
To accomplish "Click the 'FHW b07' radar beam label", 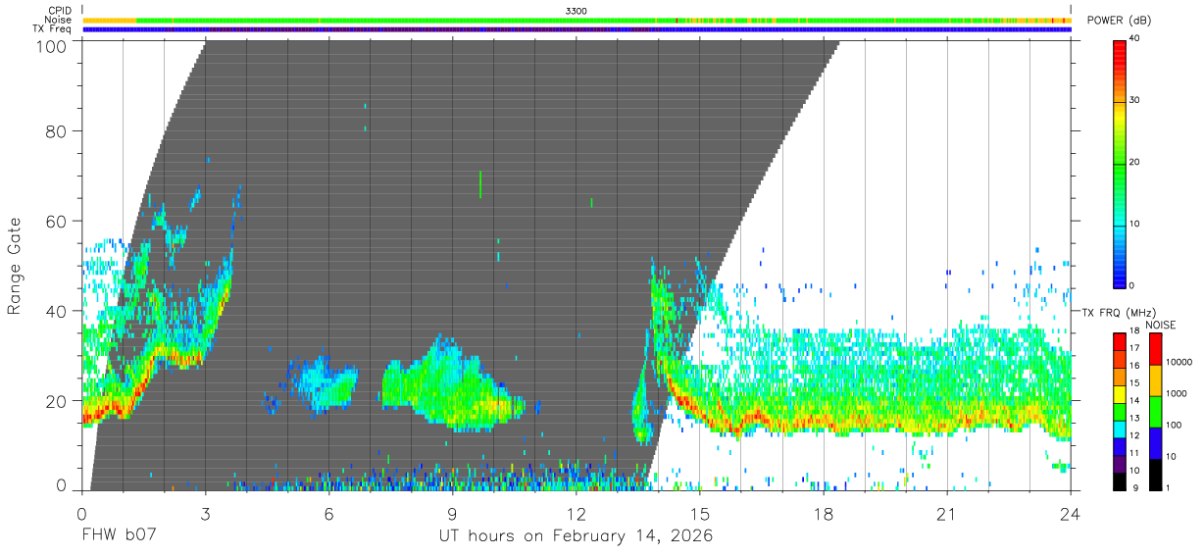I will click(x=120, y=536).
